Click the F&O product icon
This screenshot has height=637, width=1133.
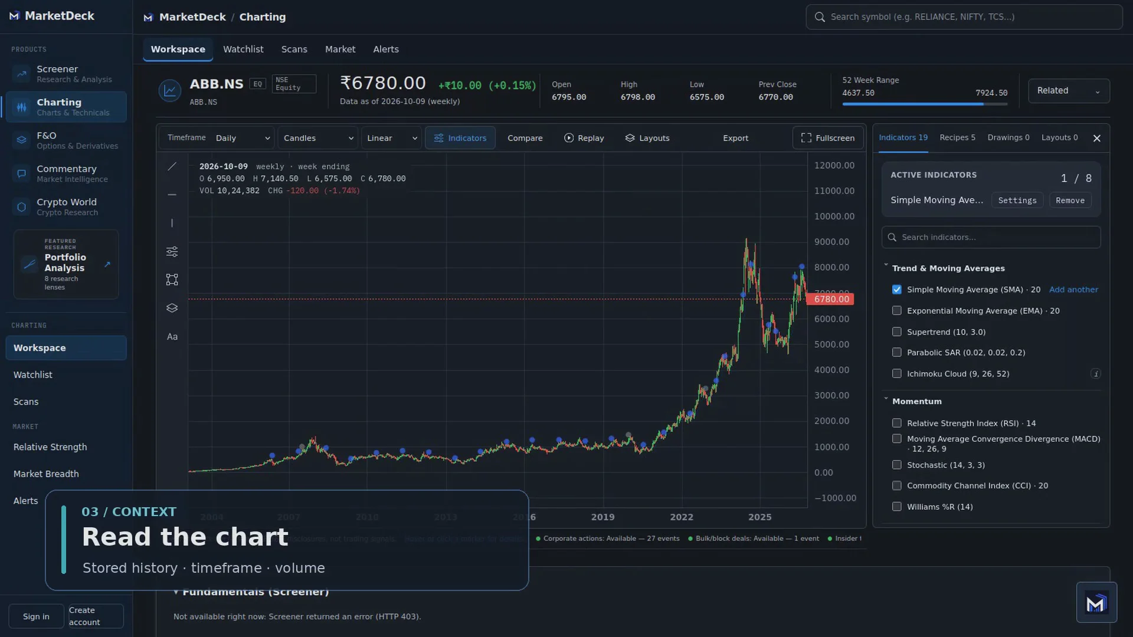[21, 140]
